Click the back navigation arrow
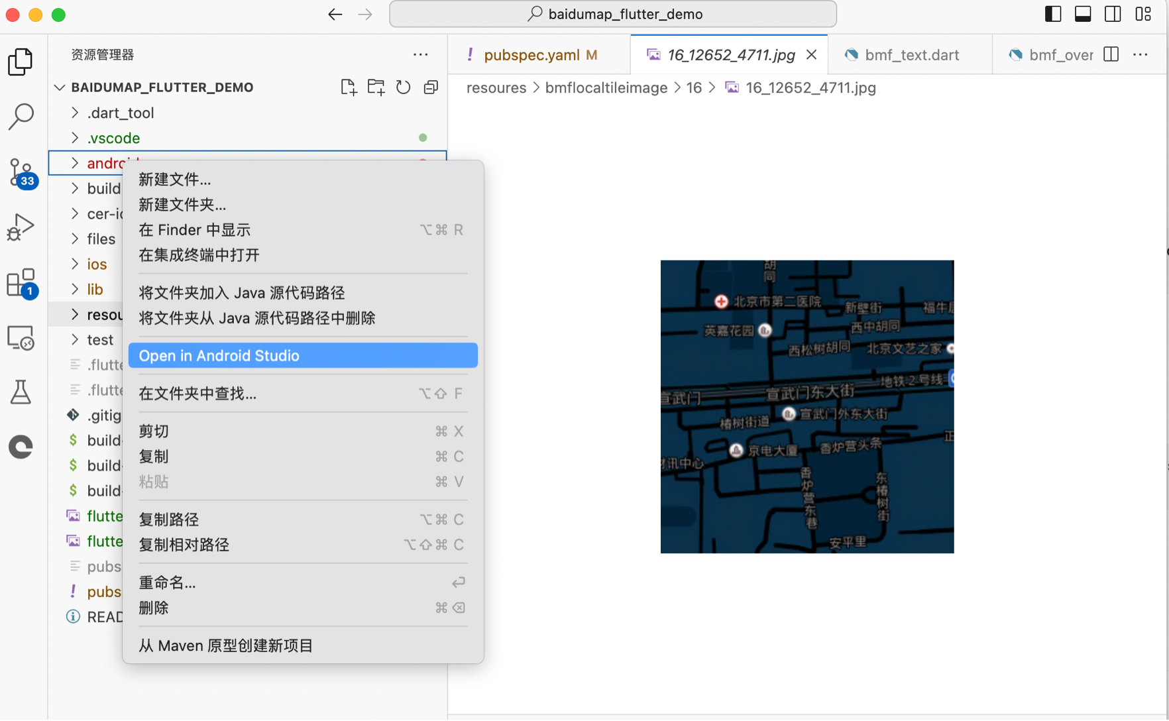Image resolution: width=1169 pixels, height=721 pixels. coord(335,14)
